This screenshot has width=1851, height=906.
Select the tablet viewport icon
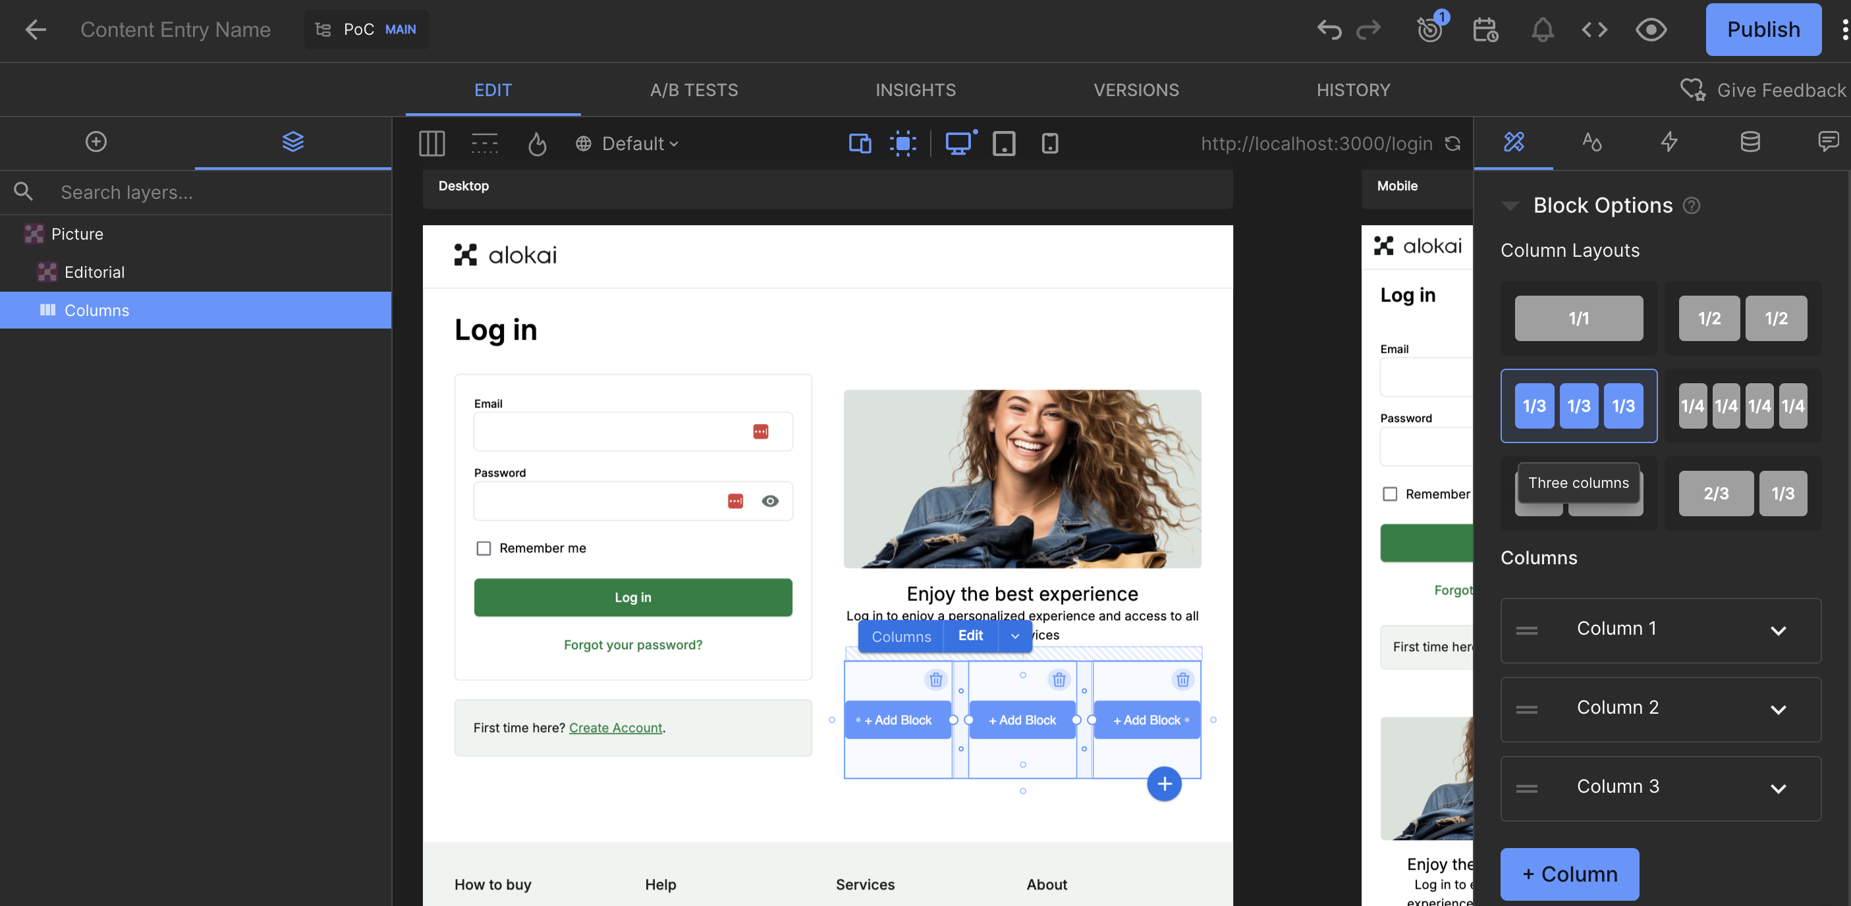pos(1004,144)
